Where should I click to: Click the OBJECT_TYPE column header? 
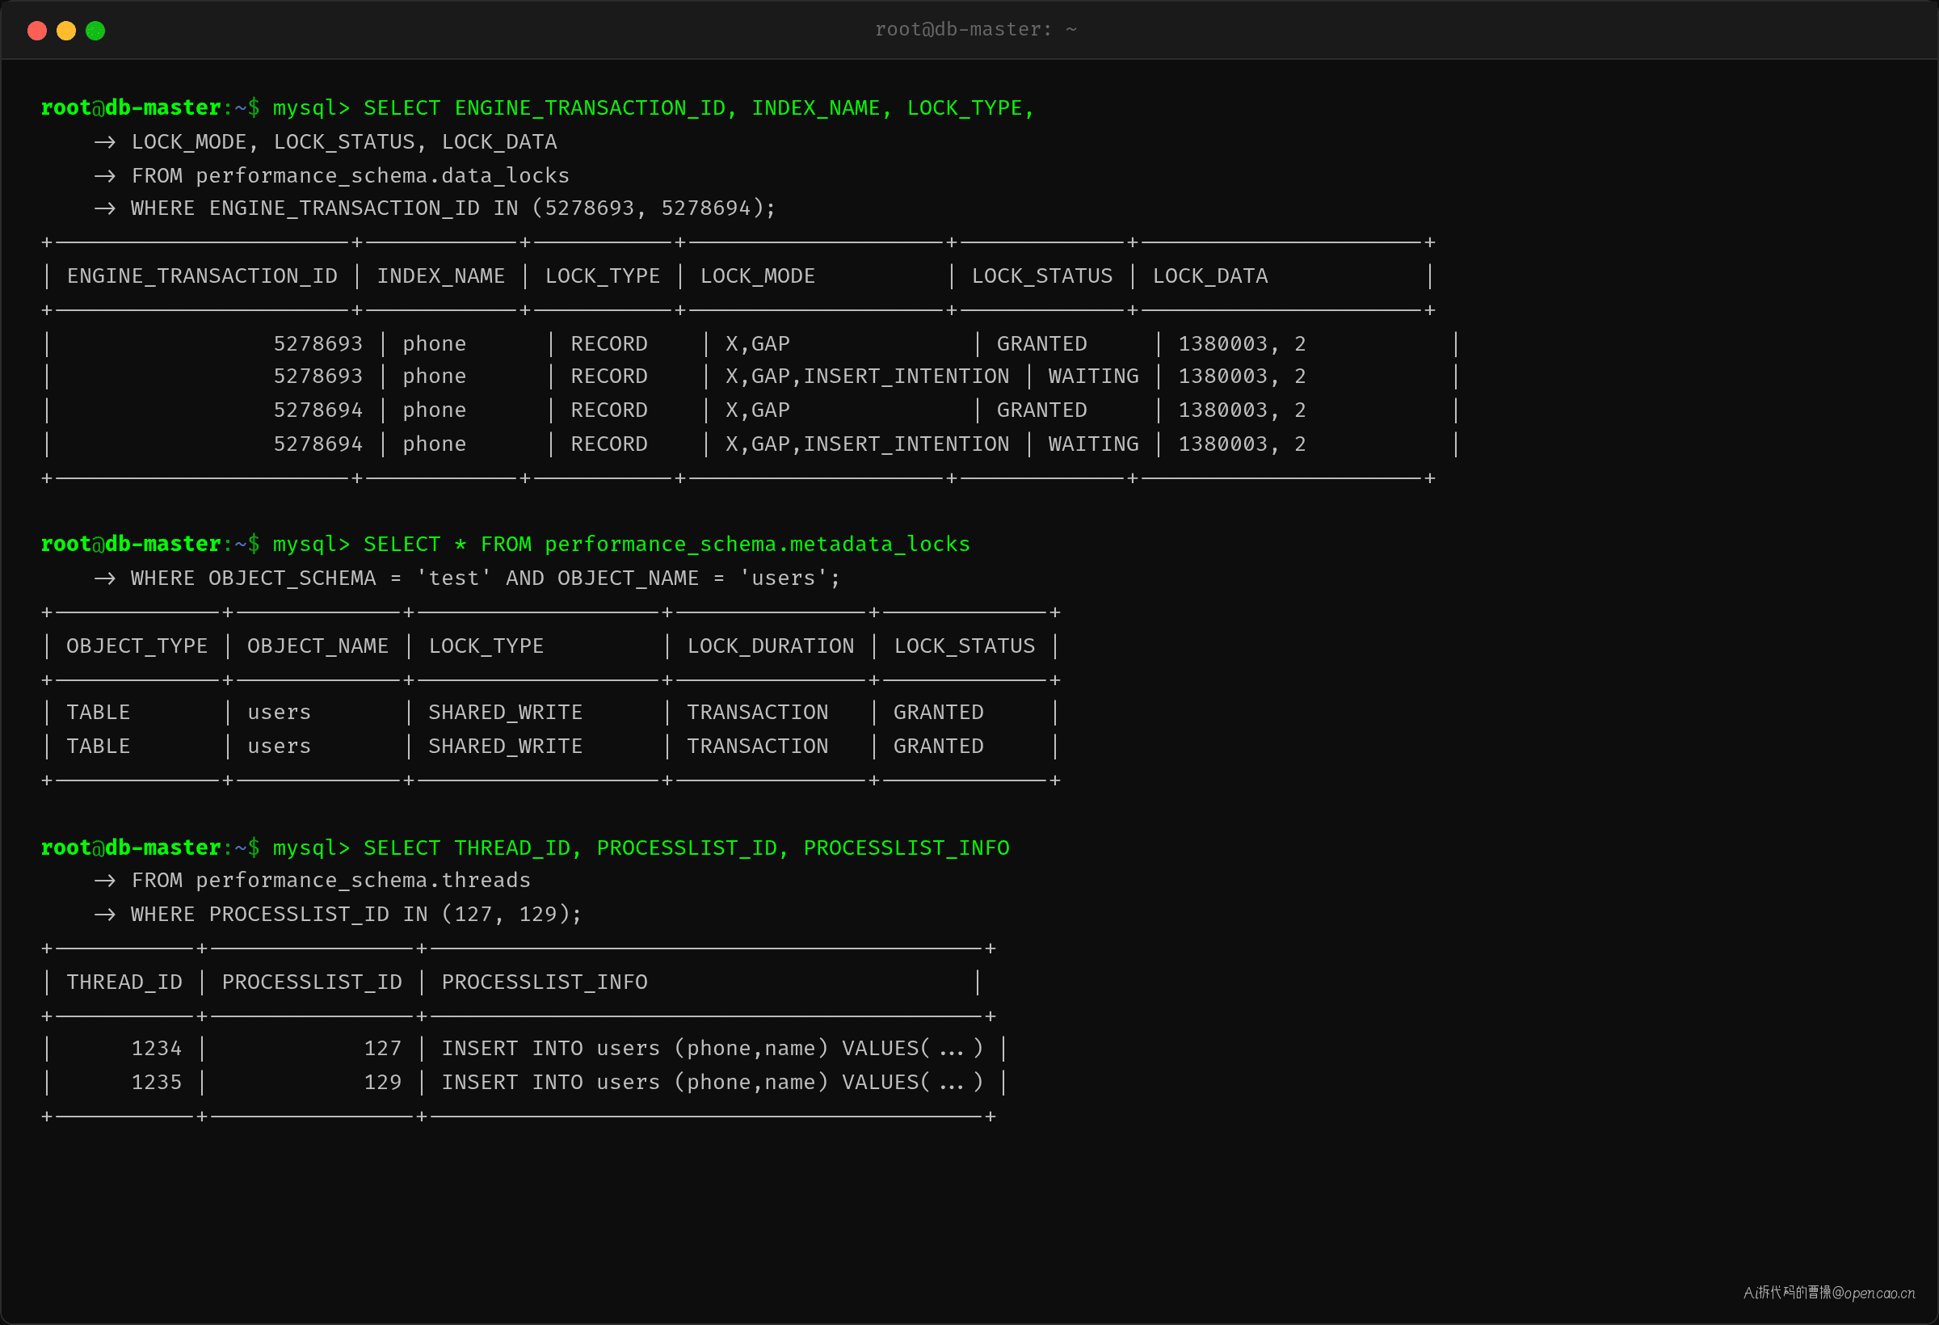tap(137, 646)
